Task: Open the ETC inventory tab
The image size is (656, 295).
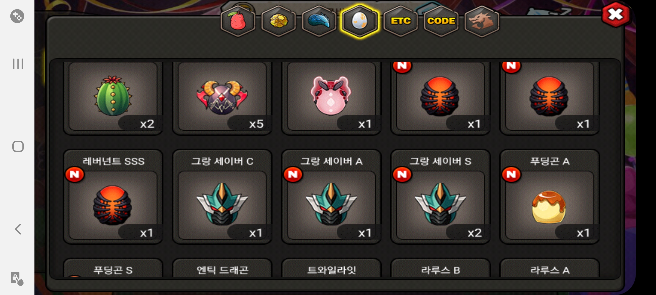Action: 400,21
